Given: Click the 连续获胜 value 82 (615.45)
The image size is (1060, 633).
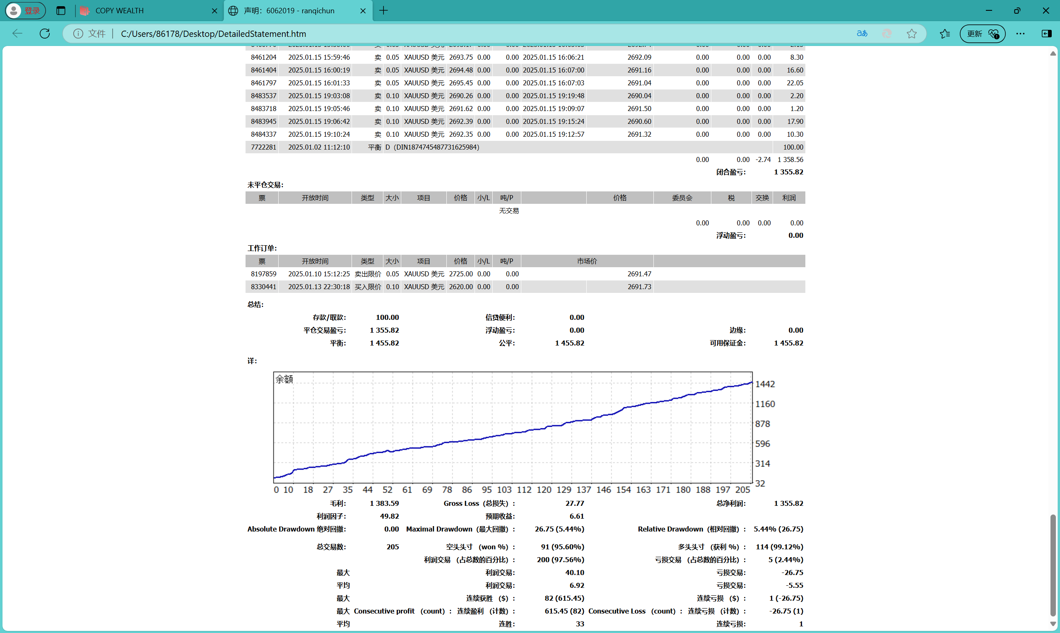Looking at the screenshot, I should point(564,598).
